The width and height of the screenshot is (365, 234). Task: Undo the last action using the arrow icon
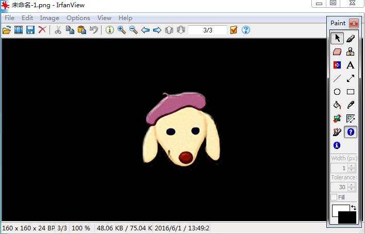(94, 30)
